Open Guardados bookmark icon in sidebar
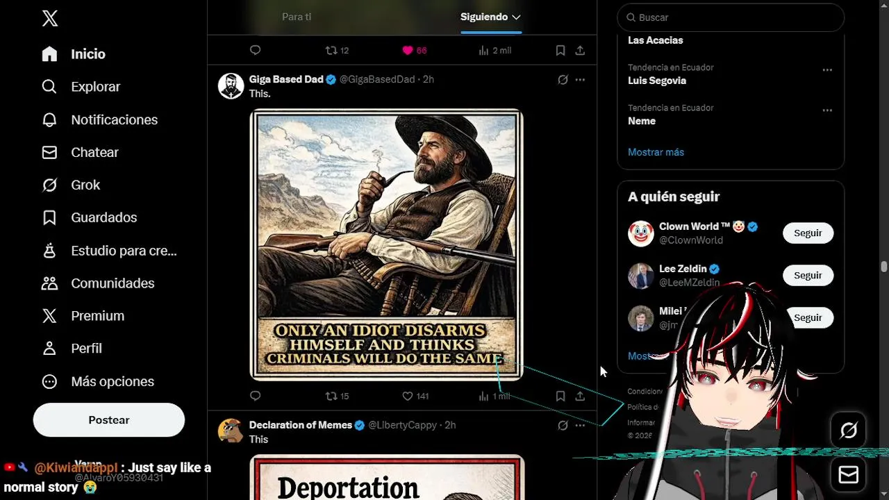Viewport: 889px width, 500px height. [x=49, y=217]
